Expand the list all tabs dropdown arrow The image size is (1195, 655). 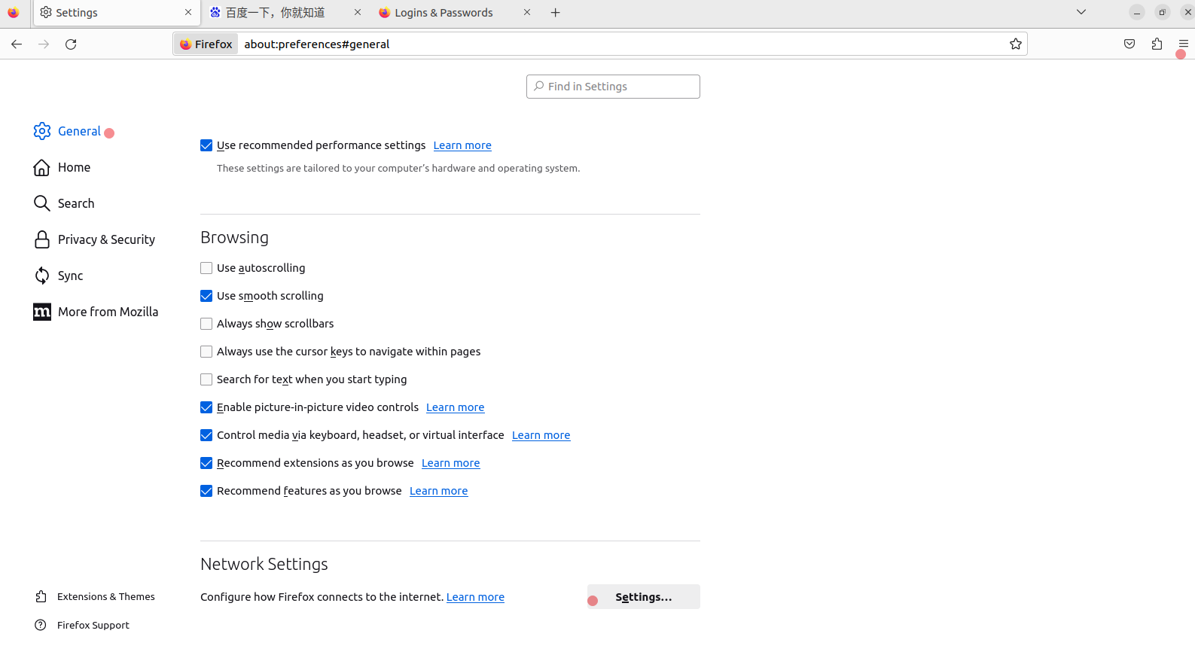1081,12
